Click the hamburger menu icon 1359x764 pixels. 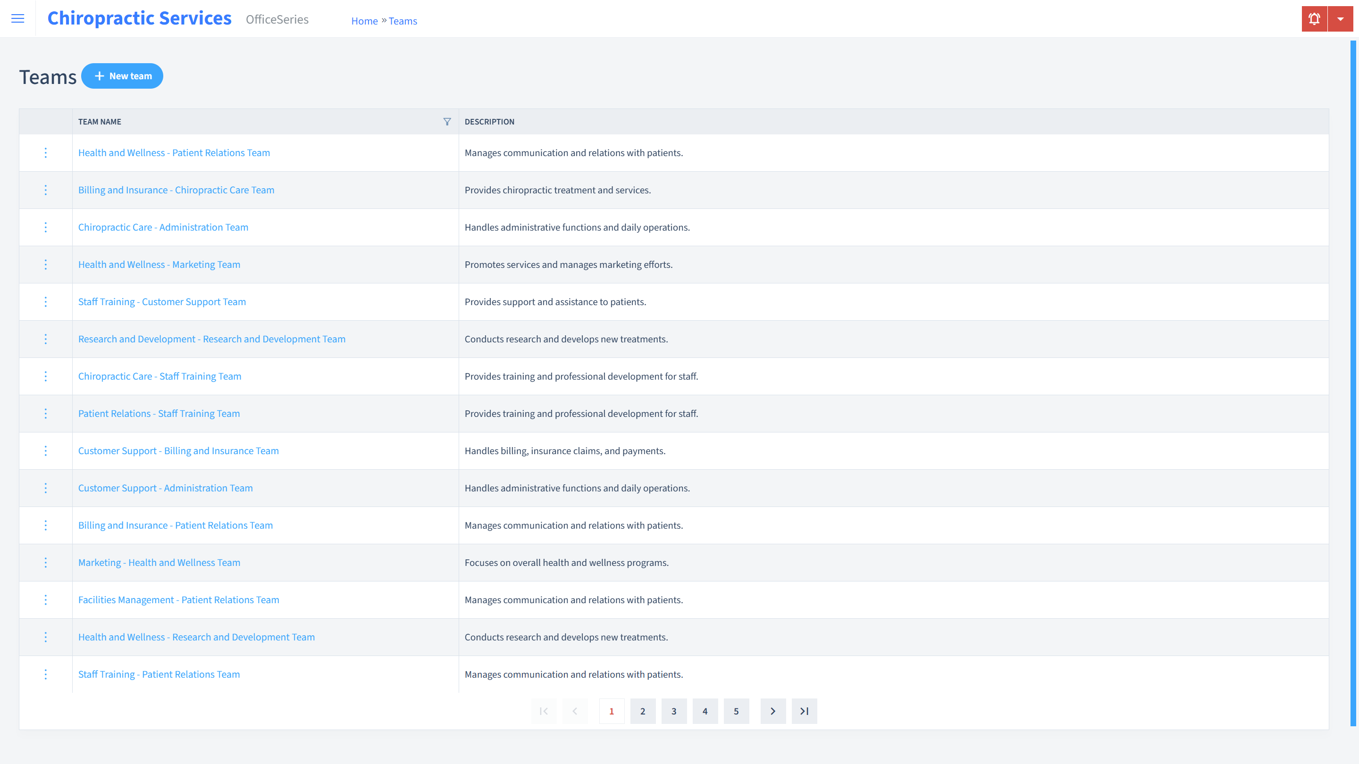[18, 19]
